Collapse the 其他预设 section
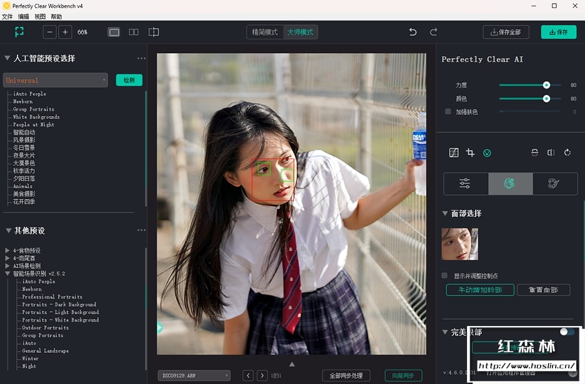Viewport: 585px width, 384px height. pos(8,231)
